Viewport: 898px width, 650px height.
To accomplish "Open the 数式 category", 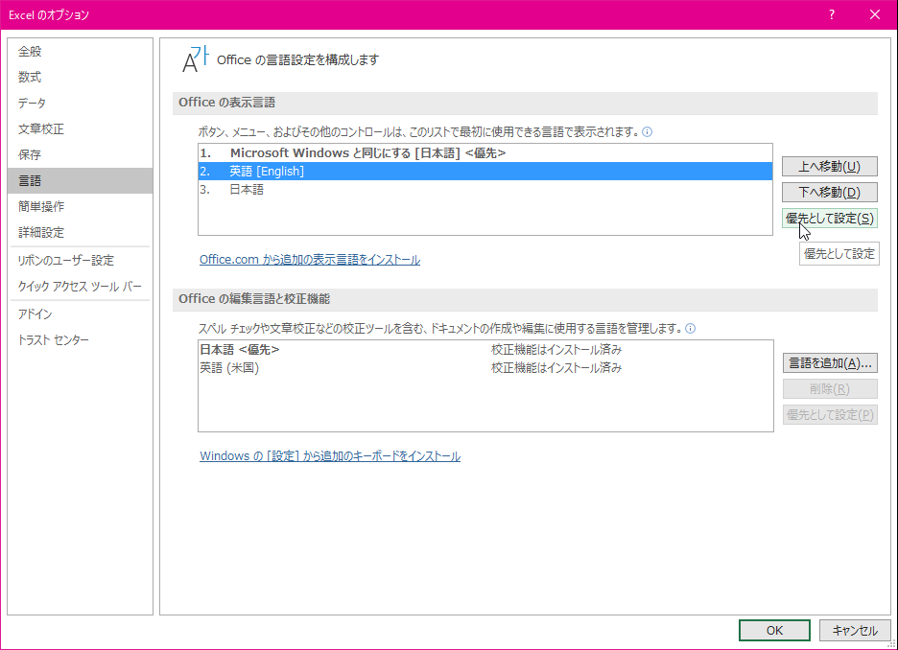I will (81, 78).
